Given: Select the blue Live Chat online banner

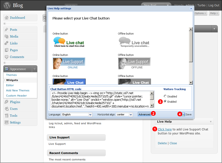Looking at the screenshot, I should [x=69, y=82].
